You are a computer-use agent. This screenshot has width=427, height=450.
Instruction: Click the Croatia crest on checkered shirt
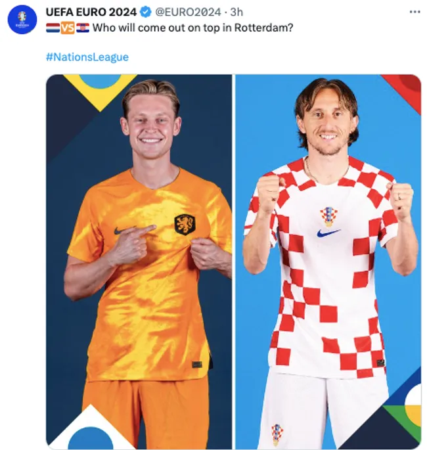click(x=329, y=216)
